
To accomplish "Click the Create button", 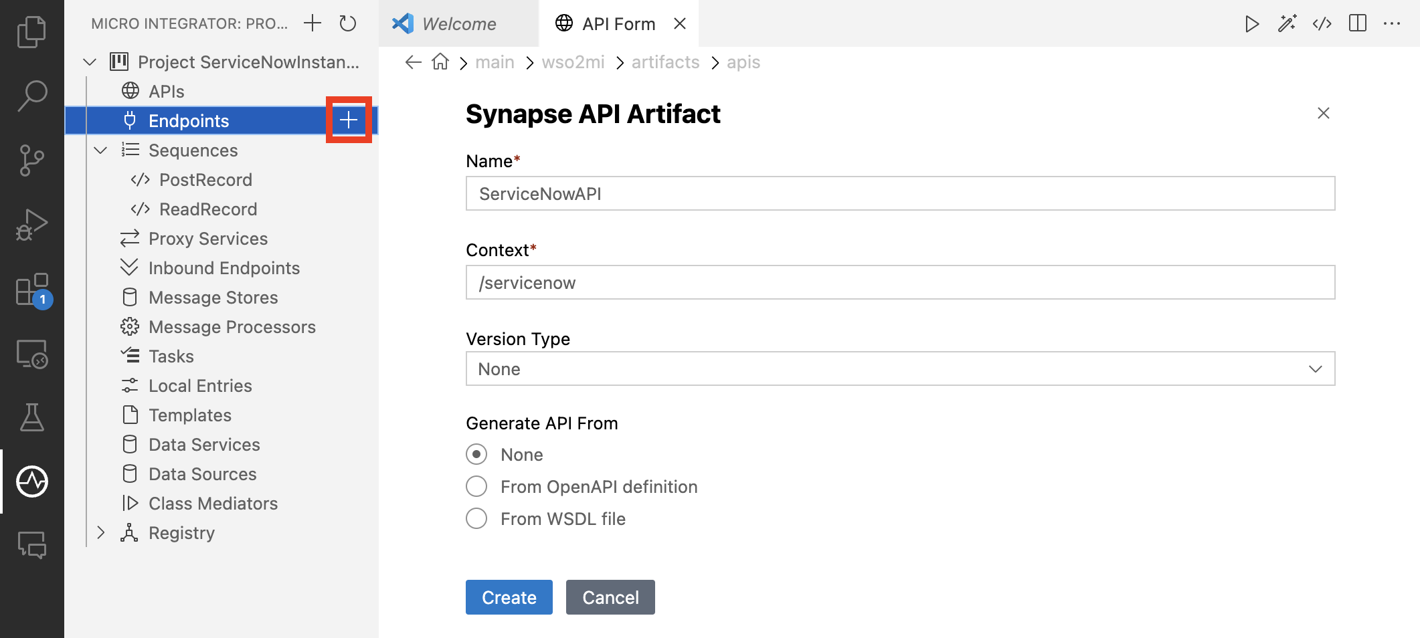I will coord(509,597).
